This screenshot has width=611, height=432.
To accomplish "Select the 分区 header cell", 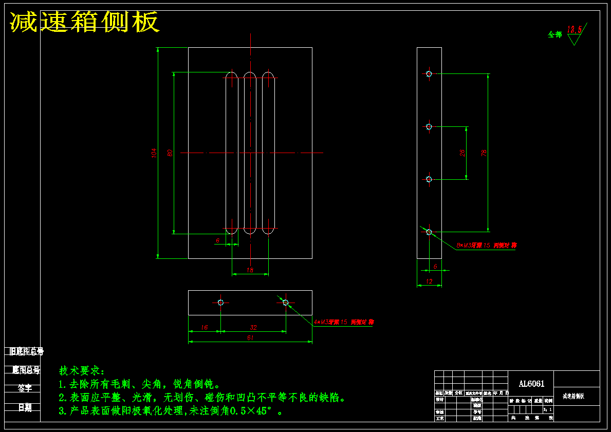I will coord(459,393).
